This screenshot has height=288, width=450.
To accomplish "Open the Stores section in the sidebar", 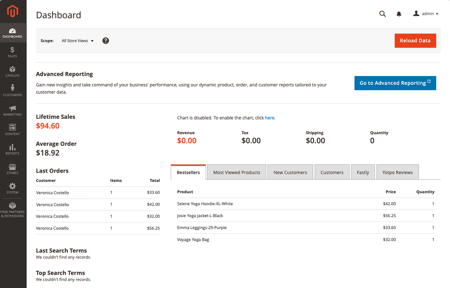I will 12,169.
